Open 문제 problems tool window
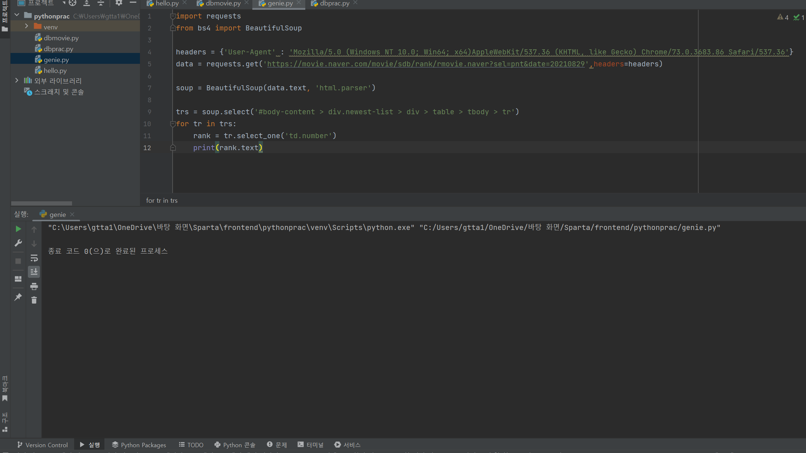 pyautogui.click(x=277, y=445)
